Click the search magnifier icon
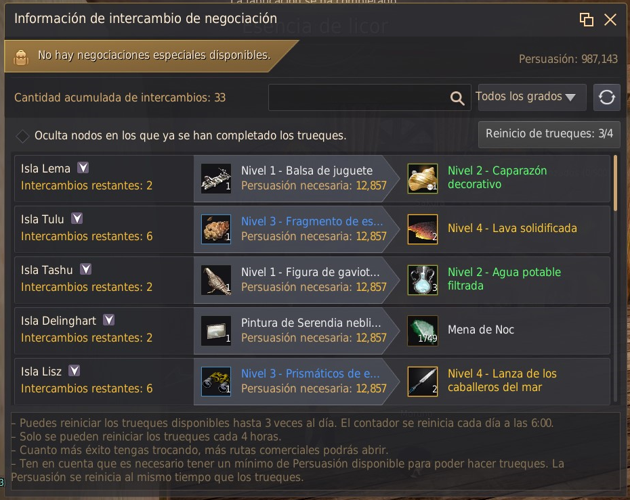630x500 pixels. pyautogui.click(x=457, y=98)
